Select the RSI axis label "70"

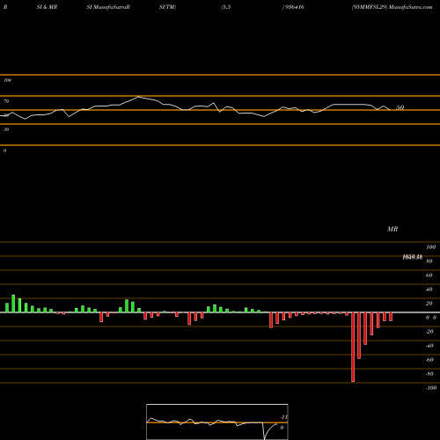[x=6, y=101]
